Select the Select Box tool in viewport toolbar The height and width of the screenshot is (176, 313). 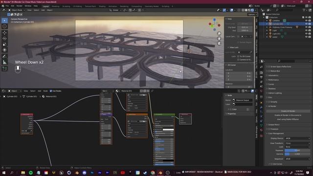pyautogui.click(x=4, y=21)
